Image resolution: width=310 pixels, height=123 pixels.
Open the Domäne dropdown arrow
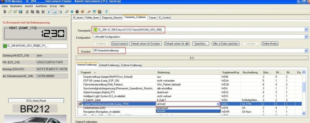click(x=306, y=51)
